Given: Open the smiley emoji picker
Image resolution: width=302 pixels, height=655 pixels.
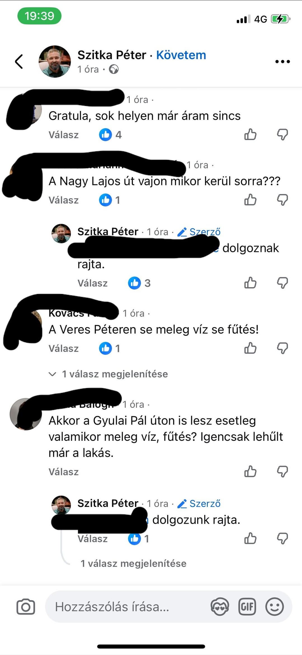Looking at the screenshot, I should point(275,607).
